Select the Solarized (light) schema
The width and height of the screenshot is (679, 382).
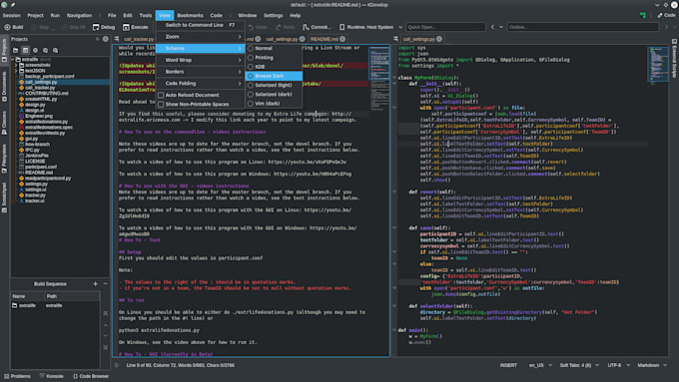click(274, 85)
